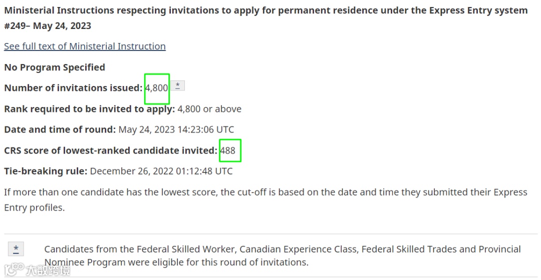Click 'Rank required to be invited to apply:' label
This screenshot has width=541, height=280.
(89, 109)
